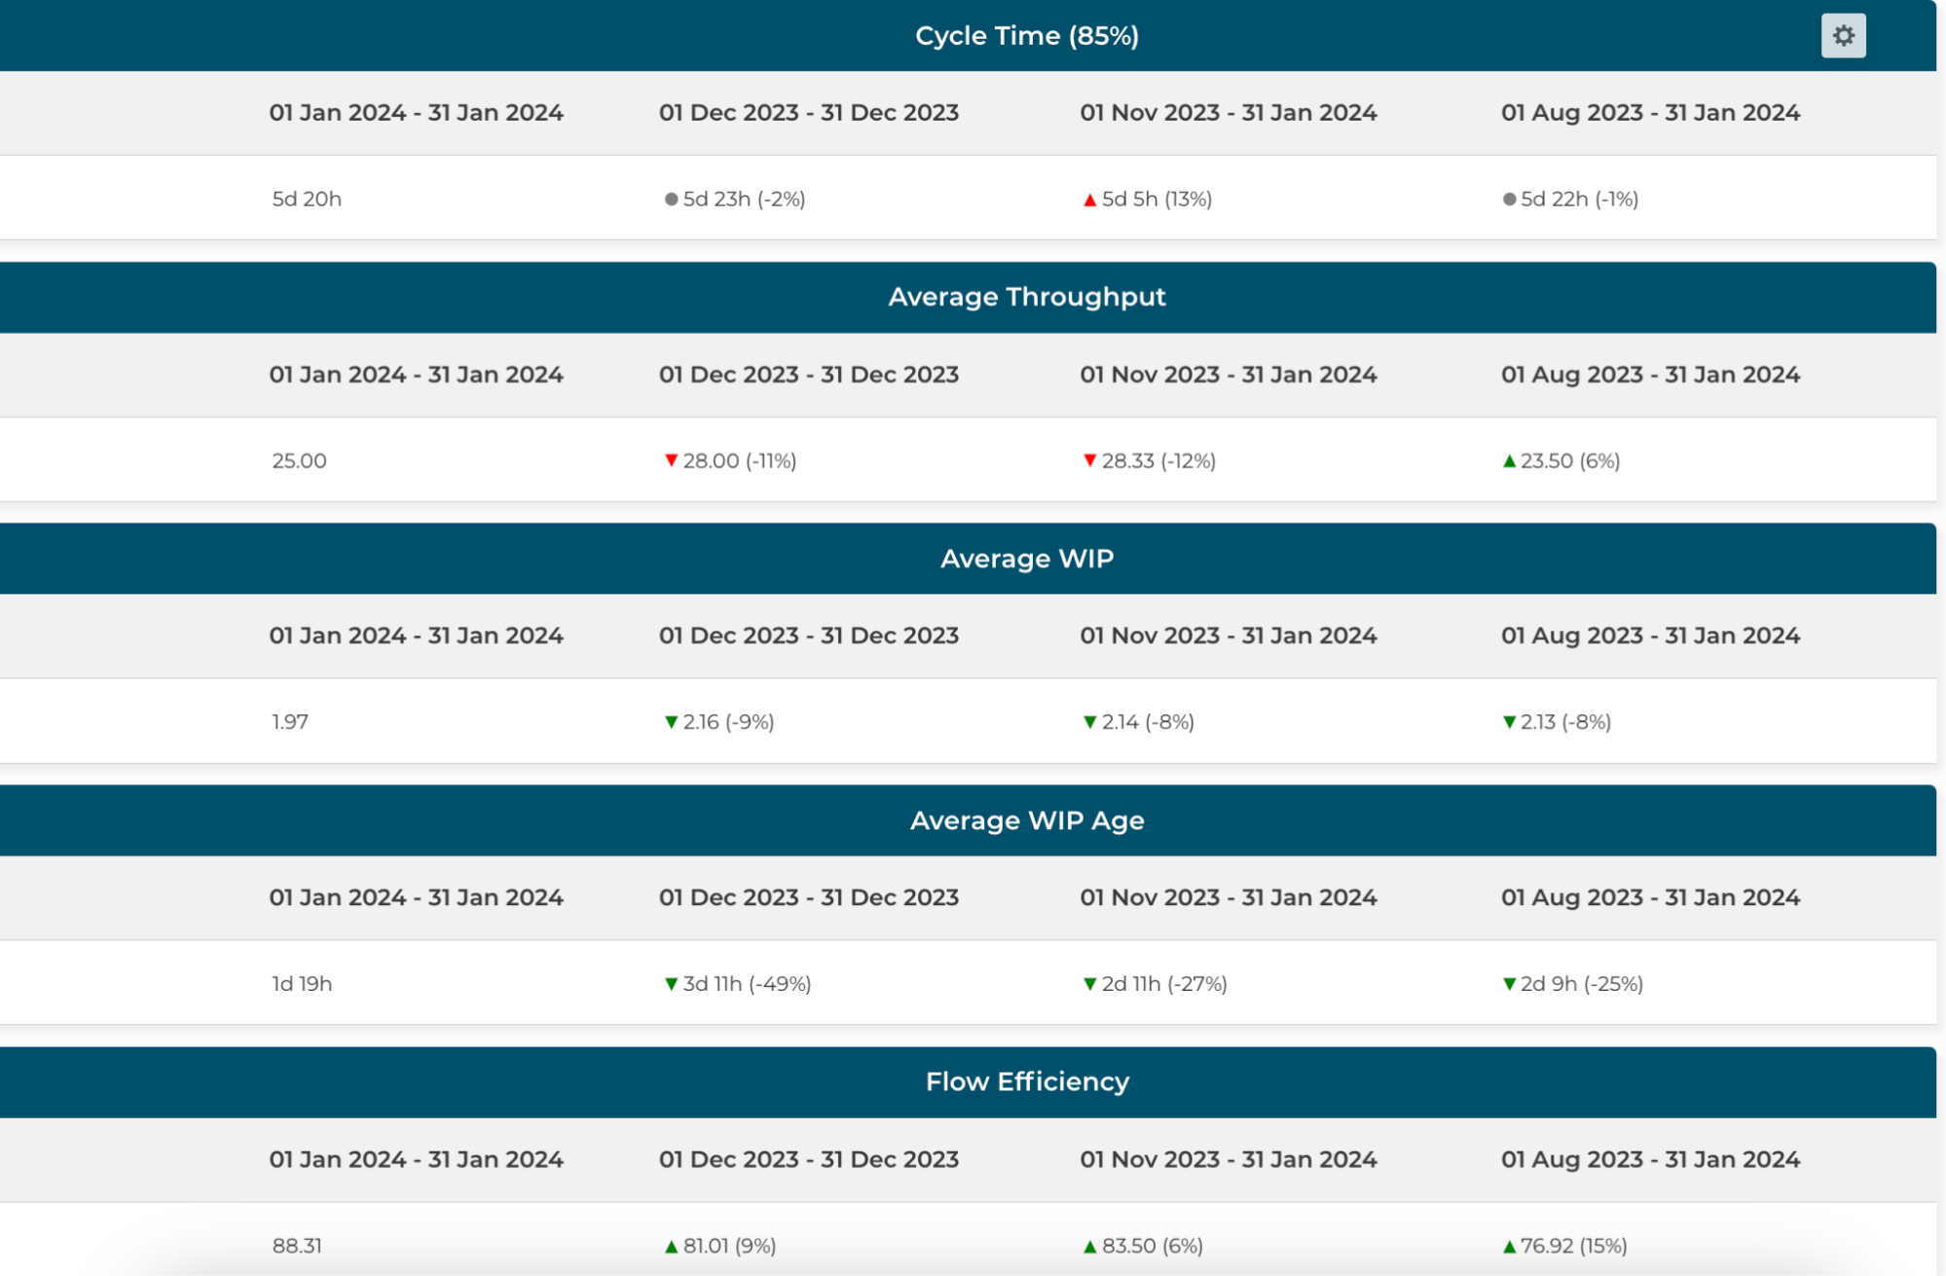Click red down triangle beside 28.00

[671, 460]
